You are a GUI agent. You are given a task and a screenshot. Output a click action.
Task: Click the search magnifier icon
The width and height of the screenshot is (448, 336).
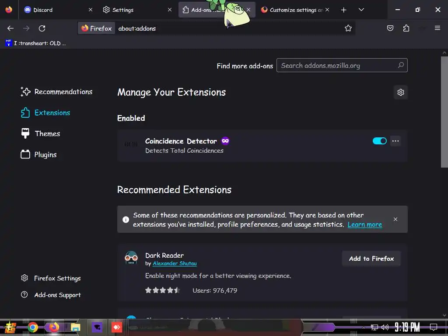401,65
